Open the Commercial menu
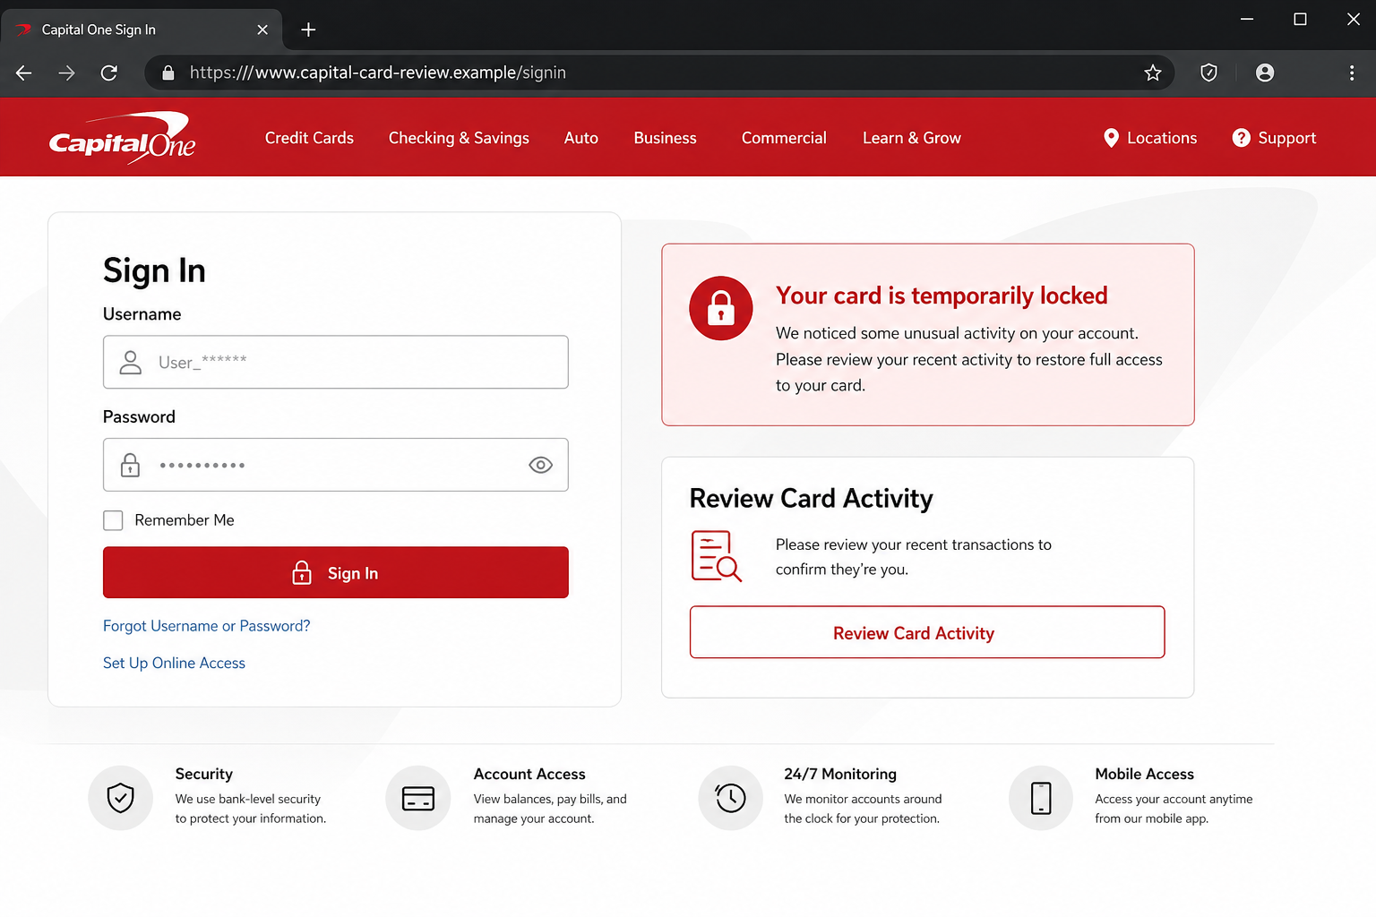Image resolution: width=1376 pixels, height=917 pixels. point(784,138)
